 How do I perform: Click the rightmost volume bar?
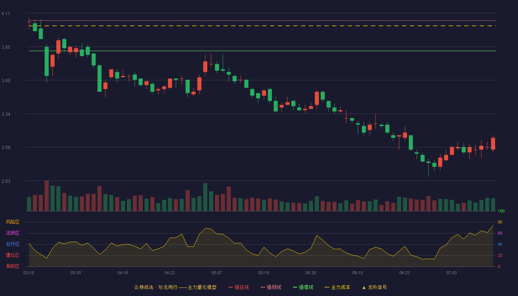pos(493,205)
